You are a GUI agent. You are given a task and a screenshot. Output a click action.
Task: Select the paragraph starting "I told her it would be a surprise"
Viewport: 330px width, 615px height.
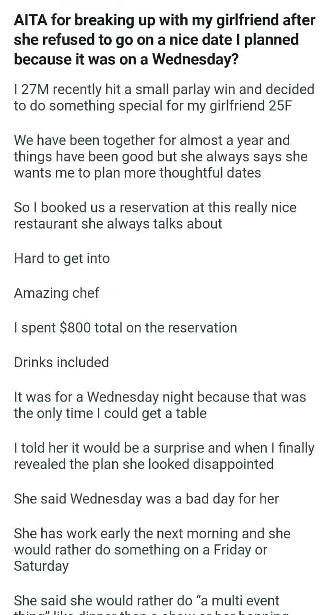[x=164, y=456]
